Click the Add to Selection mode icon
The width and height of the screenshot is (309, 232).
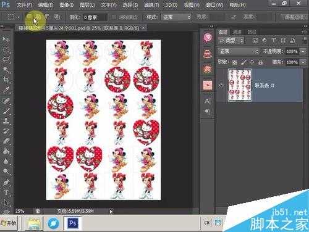[38, 17]
